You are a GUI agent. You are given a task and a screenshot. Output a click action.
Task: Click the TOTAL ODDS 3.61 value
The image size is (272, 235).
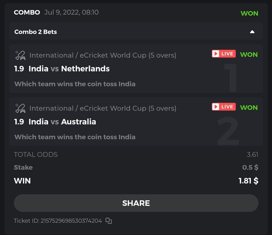click(x=252, y=154)
